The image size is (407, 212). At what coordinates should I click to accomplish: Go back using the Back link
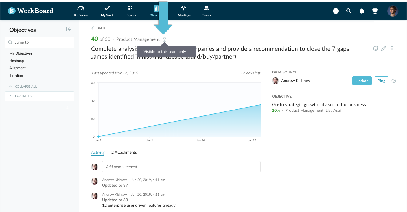(x=99, y=28)
